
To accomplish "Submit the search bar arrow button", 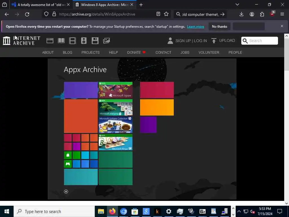I will coord(222,14).
